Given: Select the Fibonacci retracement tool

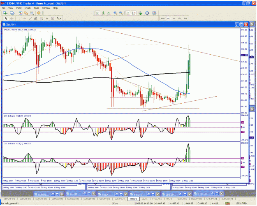Looking at the screenshot, I should coord(41,19).
